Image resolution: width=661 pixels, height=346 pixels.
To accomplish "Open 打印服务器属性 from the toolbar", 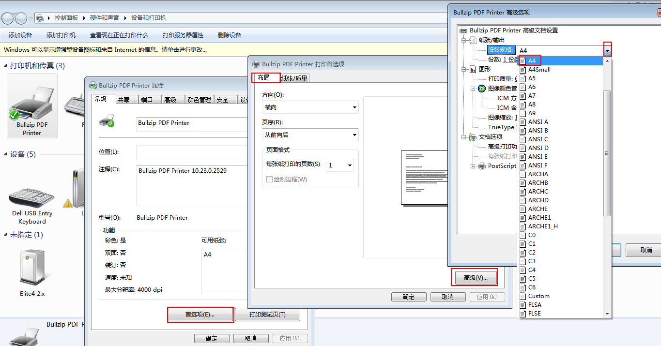I will (x=183, y=35).
